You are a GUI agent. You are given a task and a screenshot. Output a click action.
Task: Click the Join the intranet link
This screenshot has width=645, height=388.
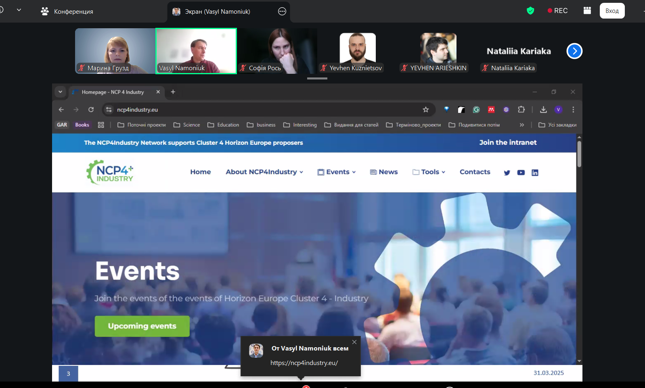pos(508,142)
